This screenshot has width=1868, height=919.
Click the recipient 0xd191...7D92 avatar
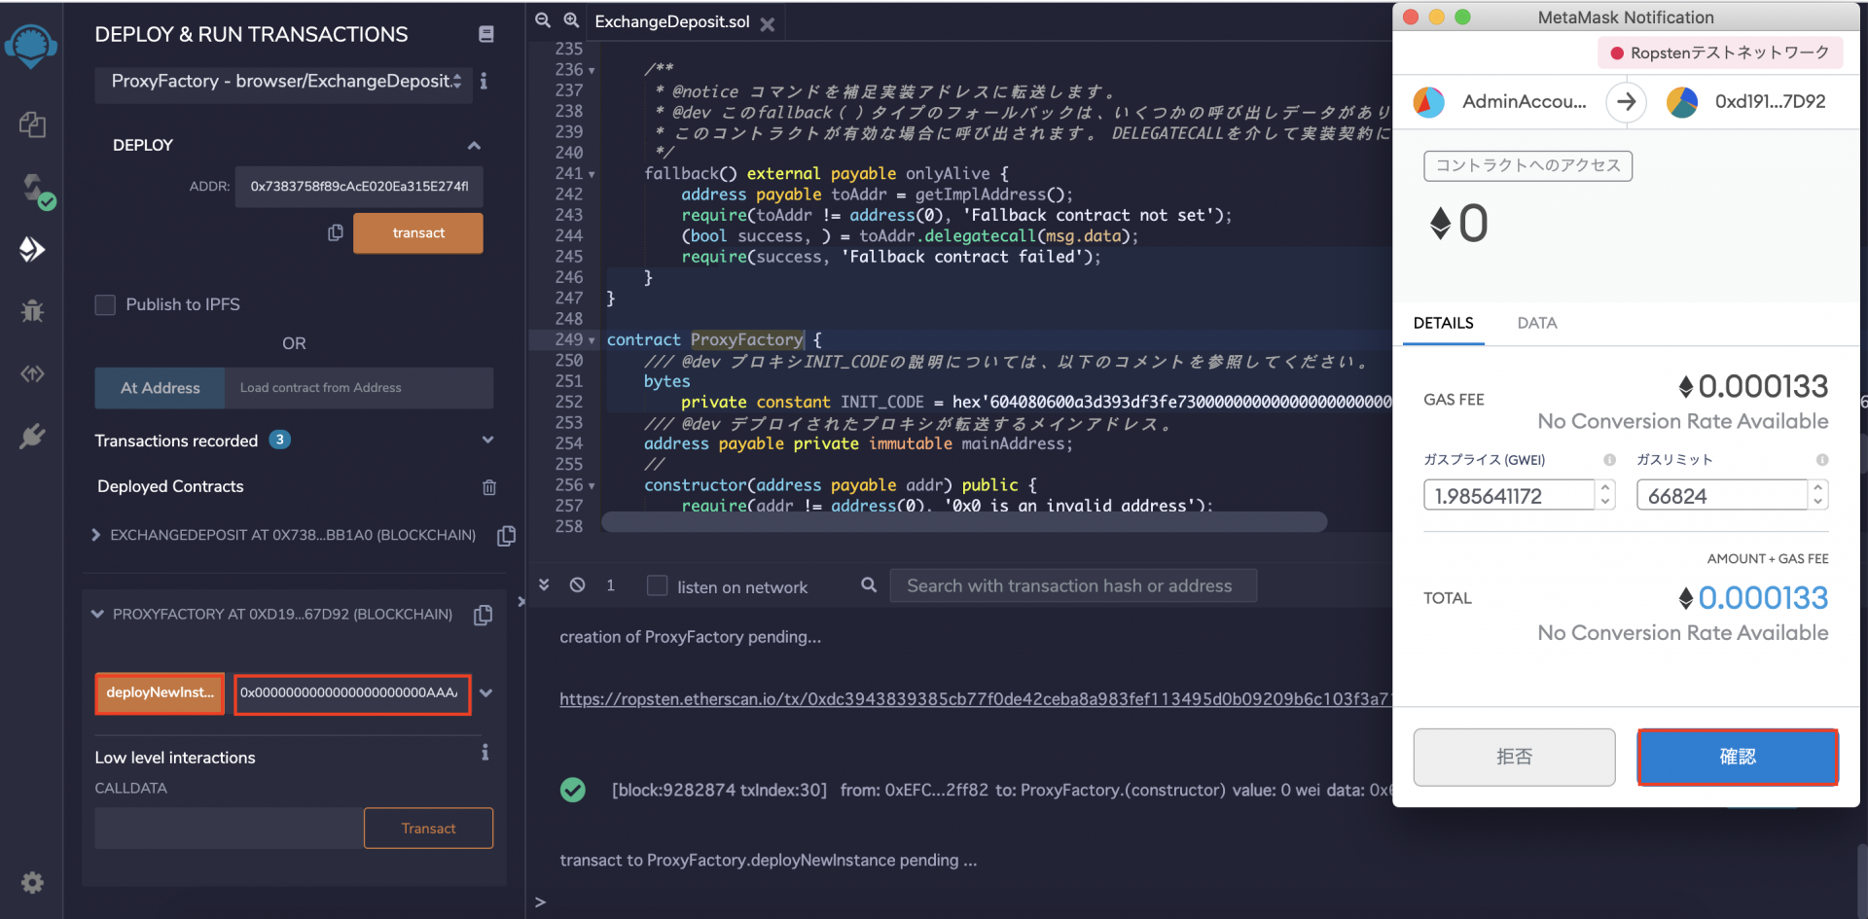(1682, 101)
